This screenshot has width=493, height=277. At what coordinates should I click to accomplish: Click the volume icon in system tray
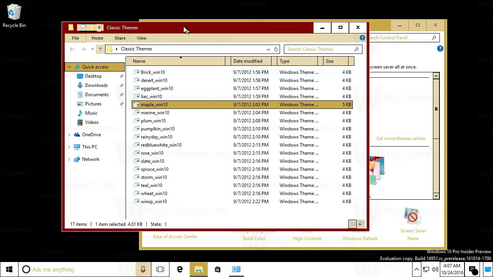pyautogui.click(x=435, y=269)
